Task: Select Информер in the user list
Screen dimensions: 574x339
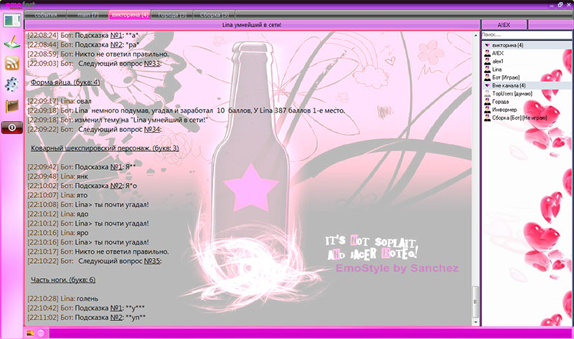Action: click(x=504, y=109)
